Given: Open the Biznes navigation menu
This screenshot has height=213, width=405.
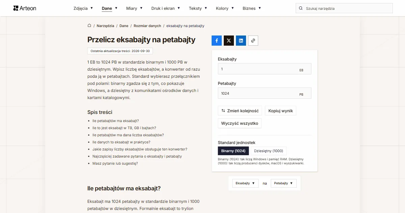Looking at the screenshot, I should [252, 8].
